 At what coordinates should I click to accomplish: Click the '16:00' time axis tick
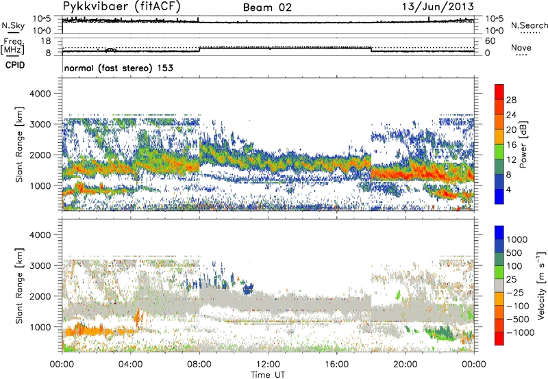(x=336, y=365)
